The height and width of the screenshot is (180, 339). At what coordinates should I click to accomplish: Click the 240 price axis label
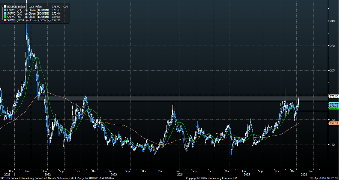coord(332,21)
